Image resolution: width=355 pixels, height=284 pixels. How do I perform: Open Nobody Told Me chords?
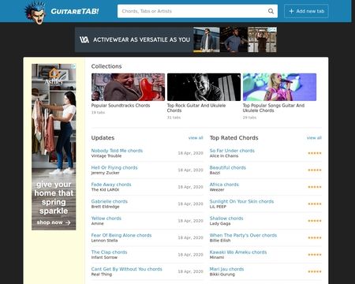(117, 151)
